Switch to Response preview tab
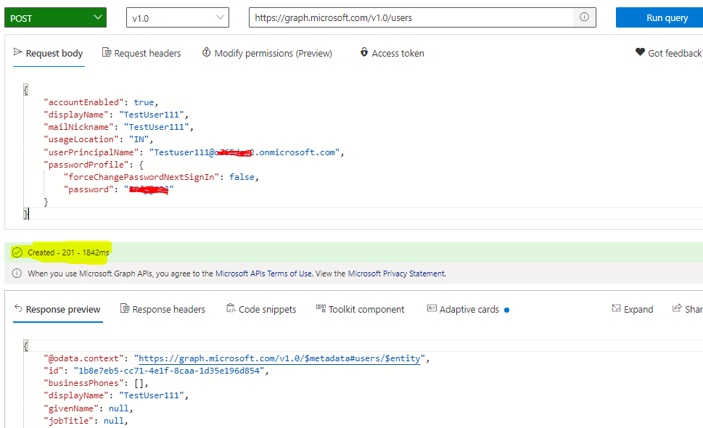This screenshot has width=703, height=428. point(58,309)
